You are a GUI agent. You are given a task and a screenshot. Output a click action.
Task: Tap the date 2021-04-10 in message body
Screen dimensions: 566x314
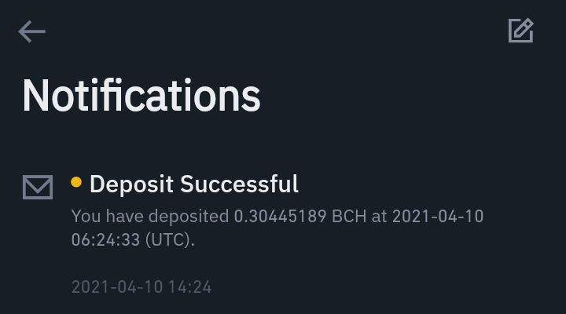click(x=438, y=217)
